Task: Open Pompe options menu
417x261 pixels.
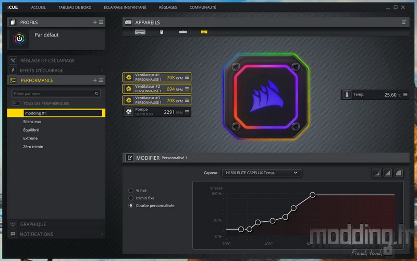Action: (x=187, y=112)
